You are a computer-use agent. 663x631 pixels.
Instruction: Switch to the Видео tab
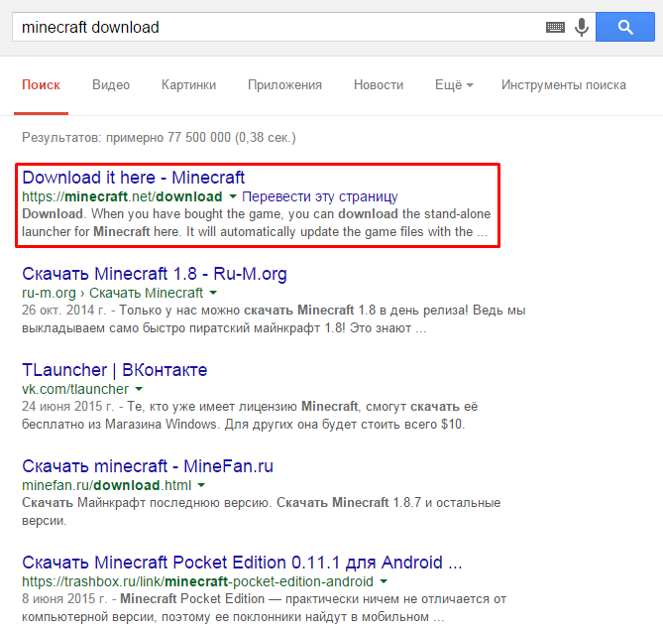[111, 85]
